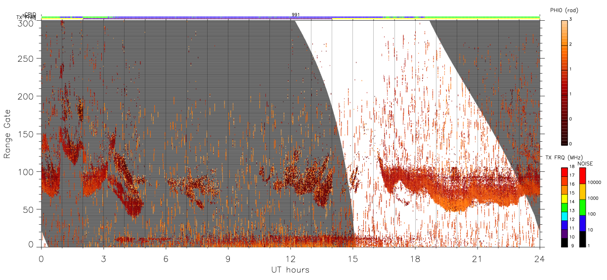Click the '9' tick on UT hours axis
607x280 pixels.
click(x=228, y=259)
